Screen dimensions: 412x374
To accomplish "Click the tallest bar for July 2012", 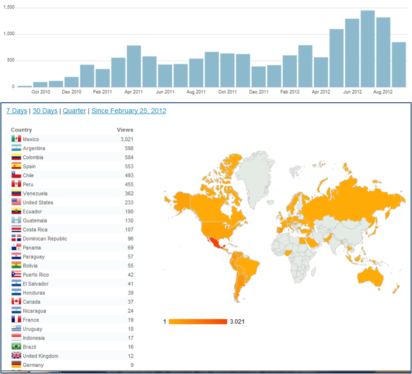I will point(367,49).
